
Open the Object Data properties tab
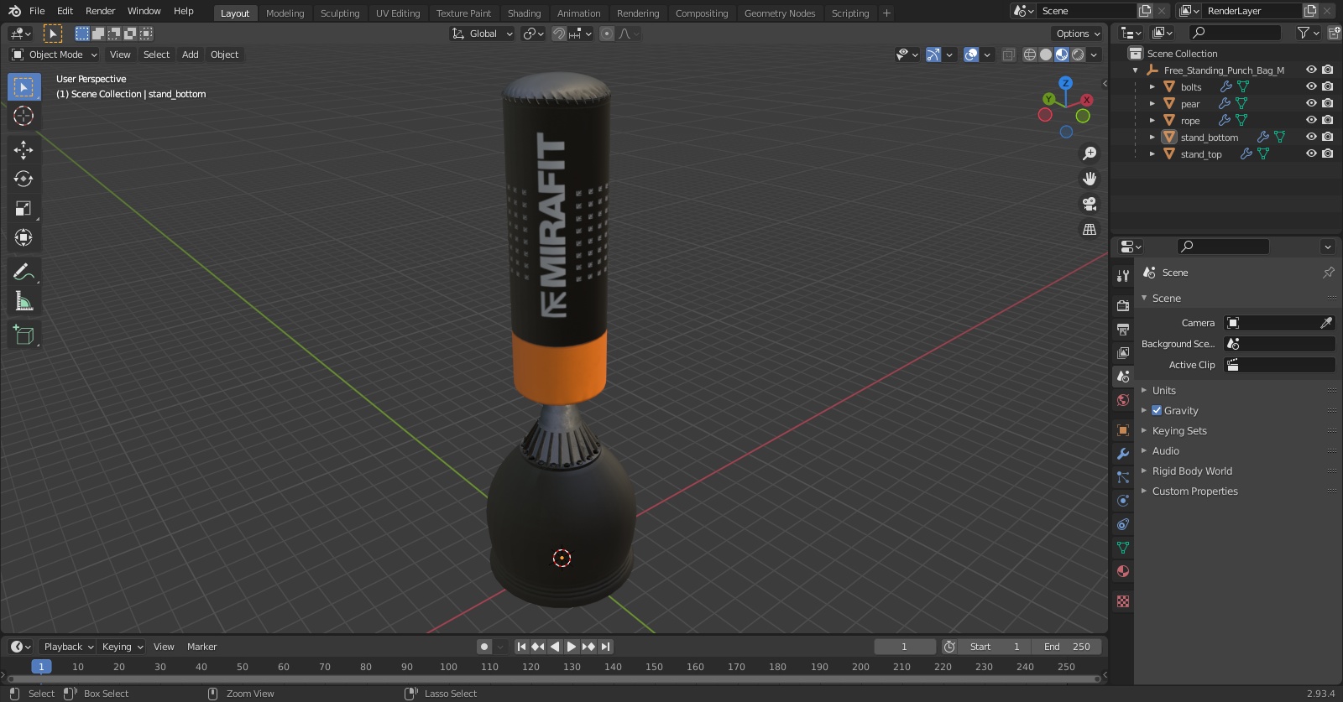tap(1123, 548)
